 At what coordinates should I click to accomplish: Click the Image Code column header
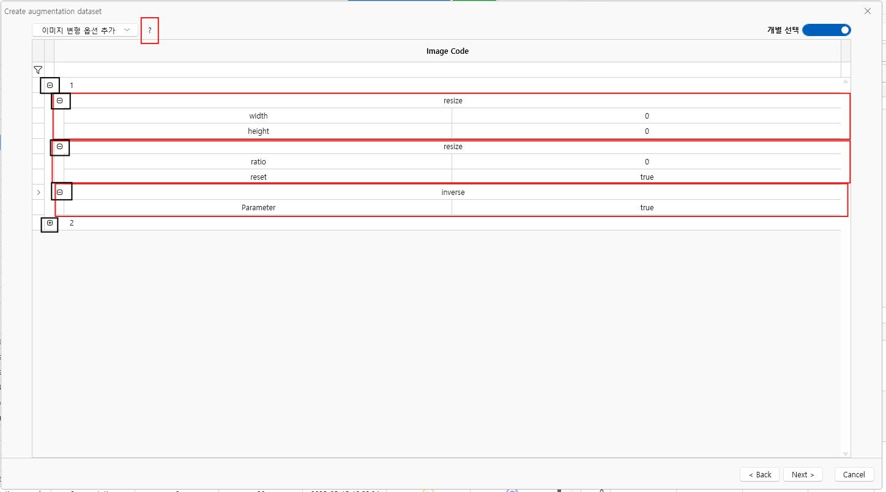(447, 51)
